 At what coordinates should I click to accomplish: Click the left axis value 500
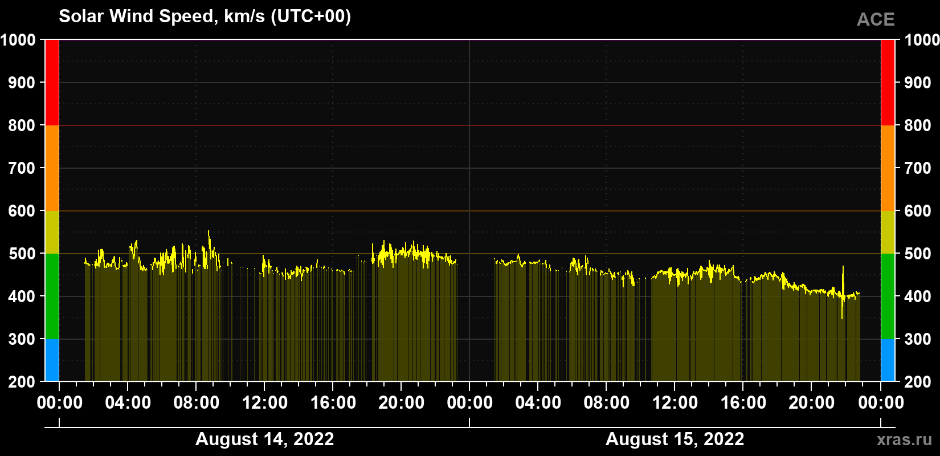22,254
